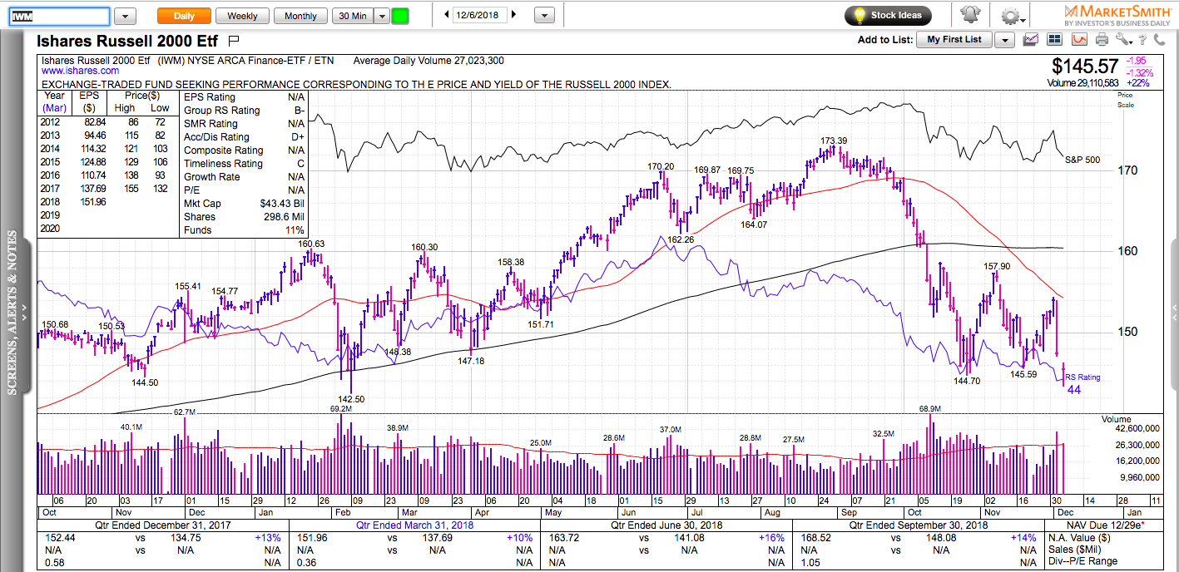Click the Stock Ideas lightbulb button
Viewport: 1179px width, 572px height.
click(888, 15)
